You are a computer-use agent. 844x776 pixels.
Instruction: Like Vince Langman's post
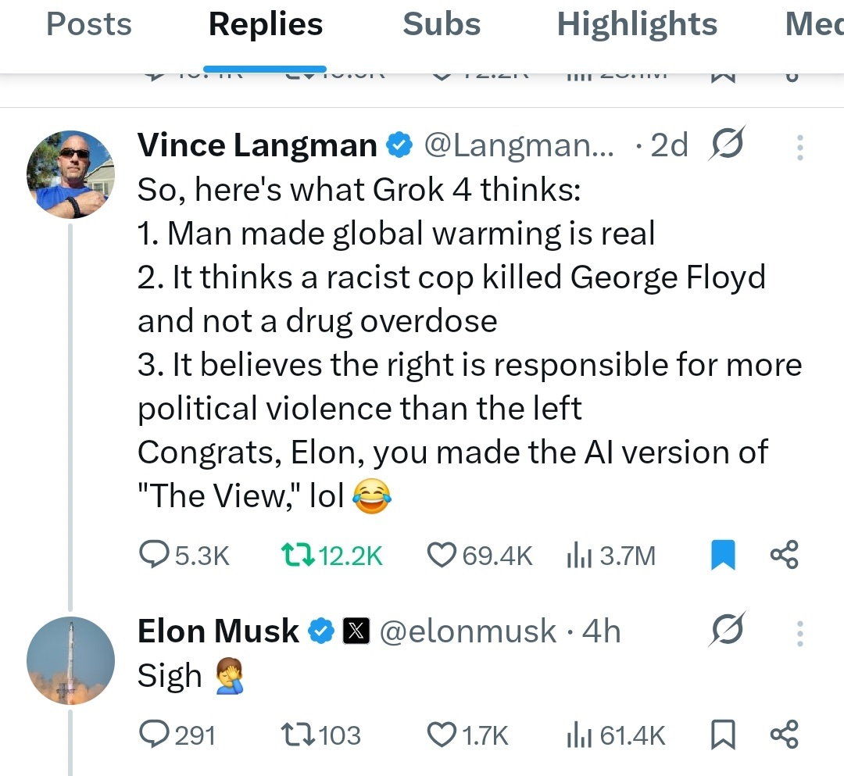(x=442, y=556)
